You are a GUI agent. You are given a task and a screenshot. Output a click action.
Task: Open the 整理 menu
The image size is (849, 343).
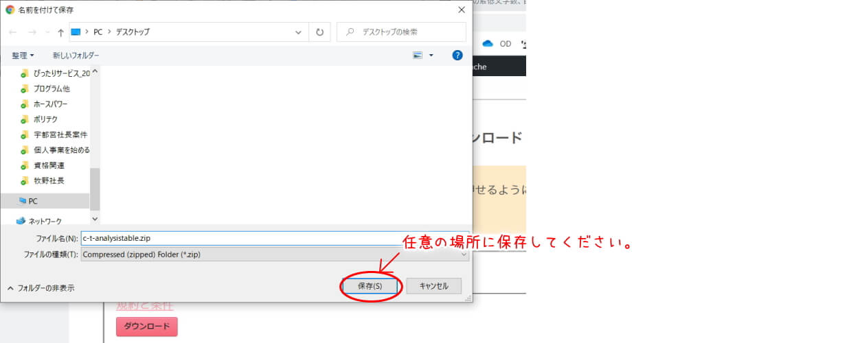pos(23,55)
